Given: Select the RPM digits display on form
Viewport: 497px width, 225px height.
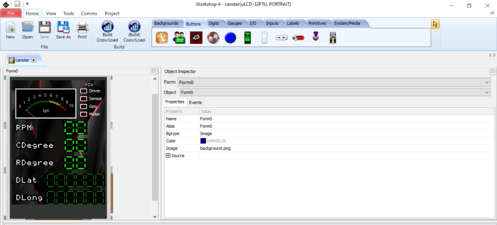Looking at the screenshot, I should [75, 128].
